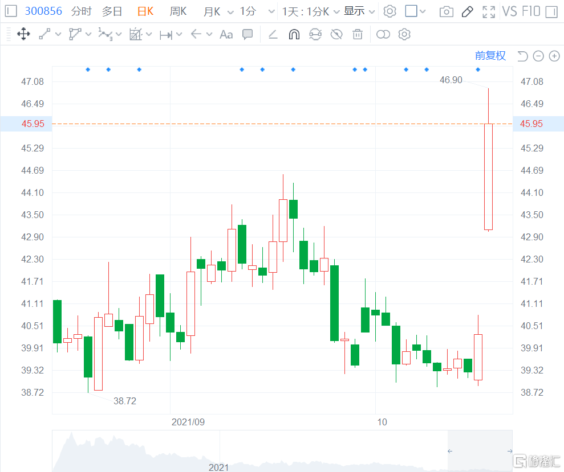Click the 2021/09 date axis label
This screenshot has width=564, height=472.
(188, 422)
